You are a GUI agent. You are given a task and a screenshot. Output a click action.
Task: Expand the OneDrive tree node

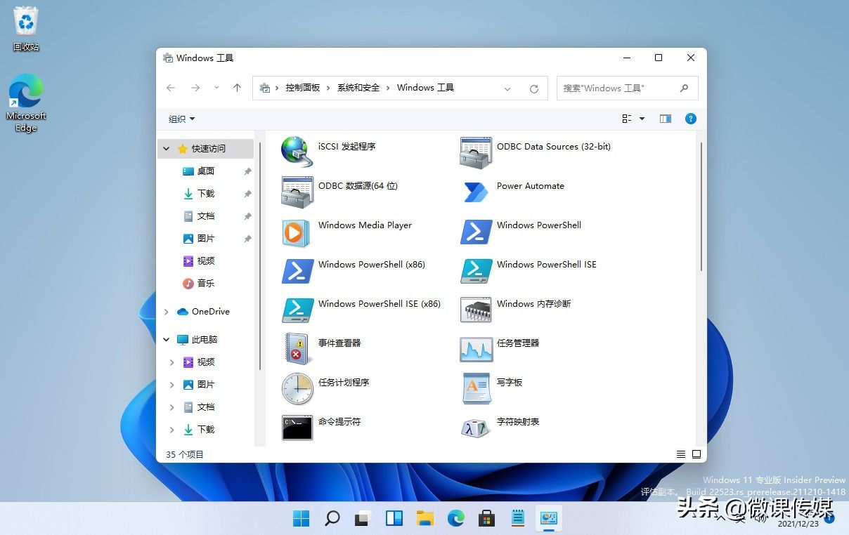[x=167, y=312]
